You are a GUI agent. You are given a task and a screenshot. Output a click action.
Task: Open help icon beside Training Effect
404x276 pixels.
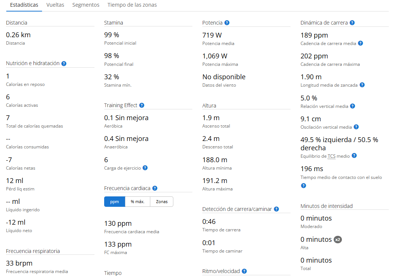click(x=142, y=106)
